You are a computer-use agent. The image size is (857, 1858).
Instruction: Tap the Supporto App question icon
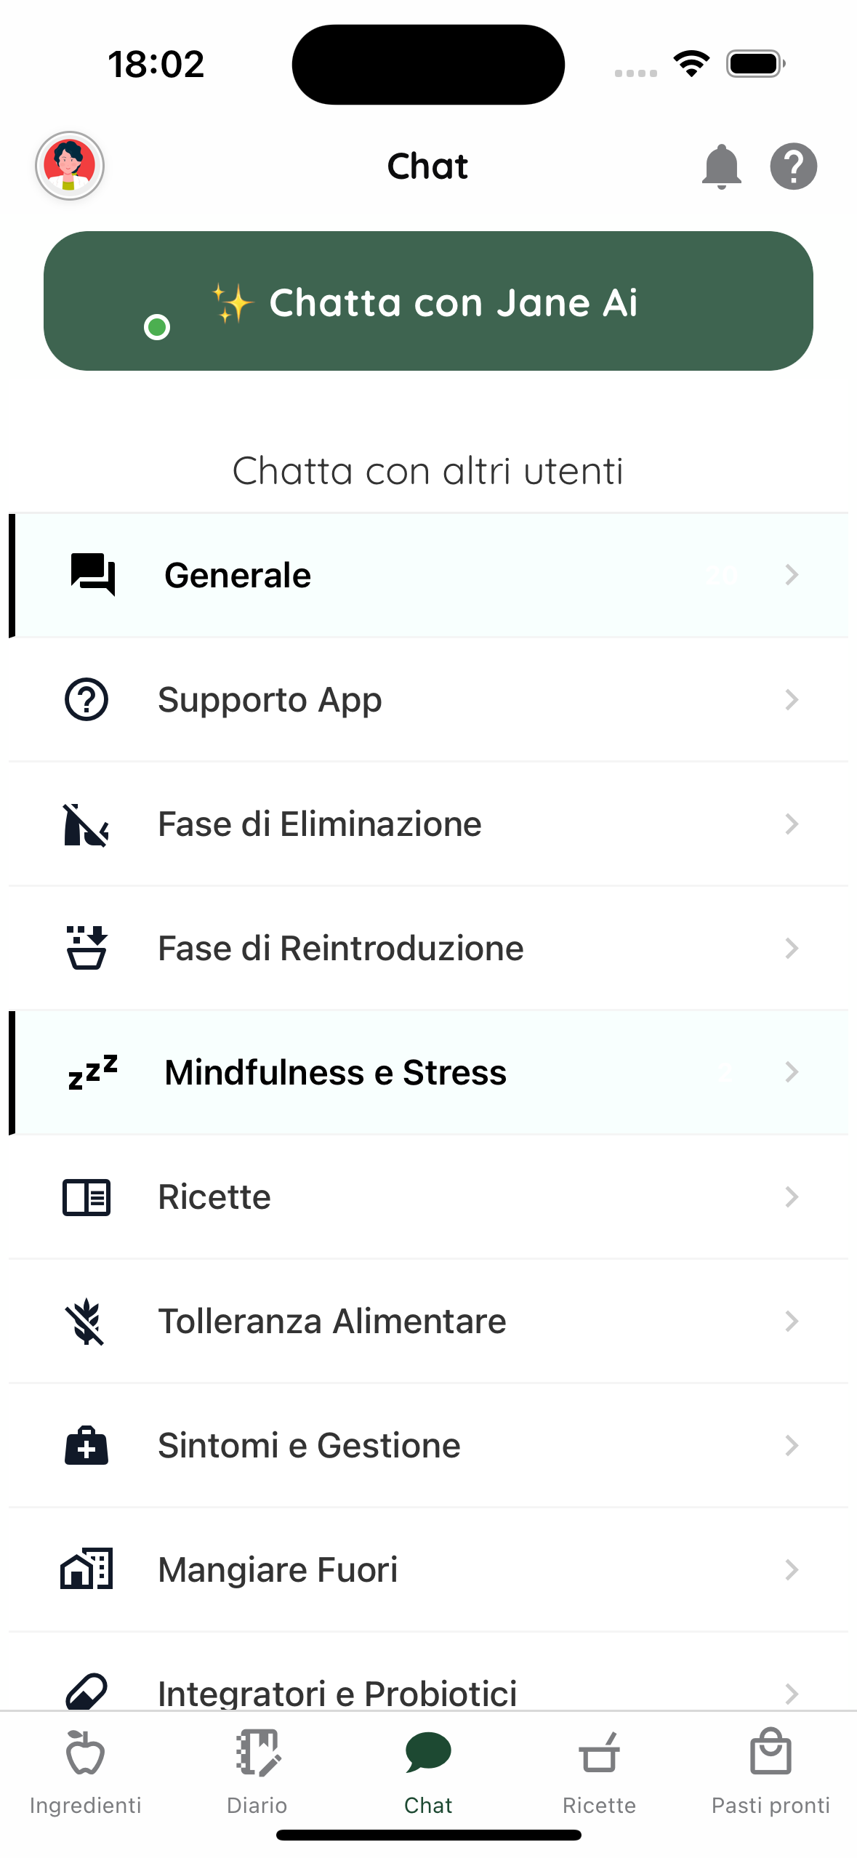pyautogui.click(x=86, y=699)
